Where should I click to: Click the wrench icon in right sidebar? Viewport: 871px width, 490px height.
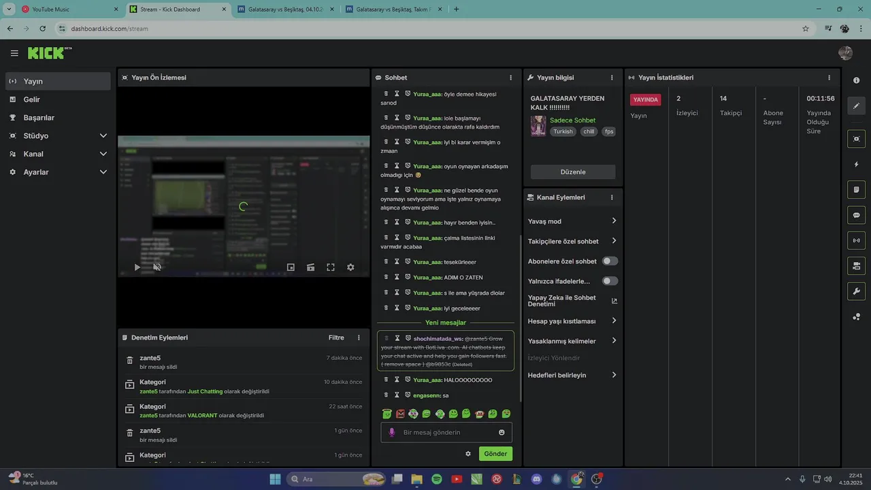click(856, 291)
